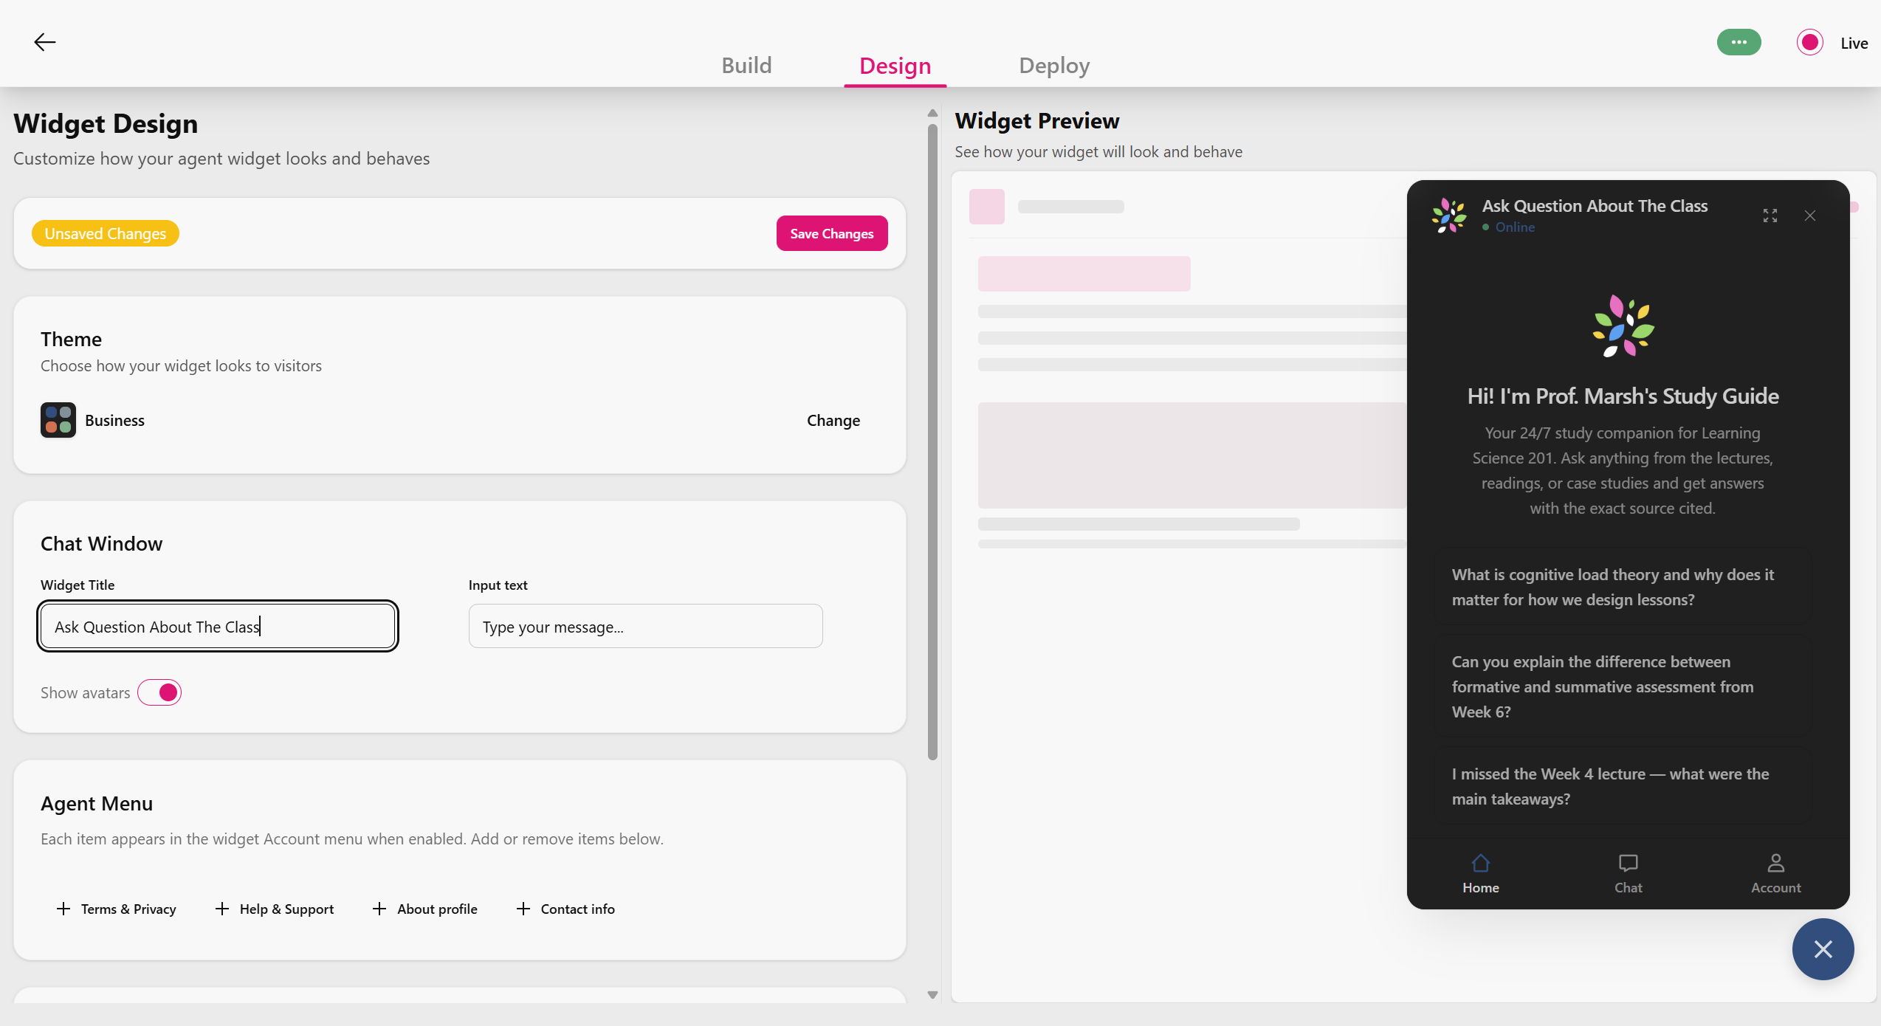Click inside the Widget Title field
1881x1026 pixels.
[x=217, y=626]
